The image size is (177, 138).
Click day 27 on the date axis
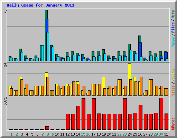pyautogui.click(x=145, y=134)
